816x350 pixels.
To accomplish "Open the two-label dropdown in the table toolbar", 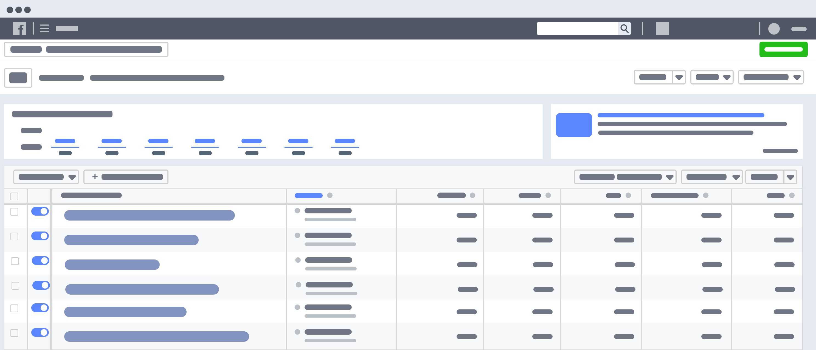I will click(x=625, y=177).
